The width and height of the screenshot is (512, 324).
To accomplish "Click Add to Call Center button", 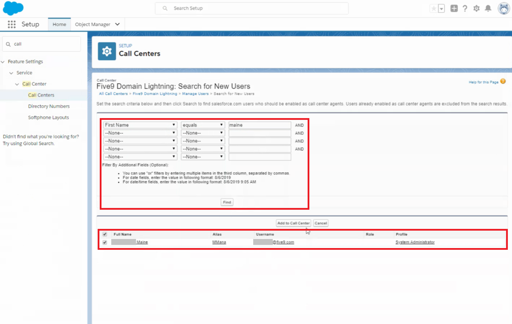I will [293, 223].
